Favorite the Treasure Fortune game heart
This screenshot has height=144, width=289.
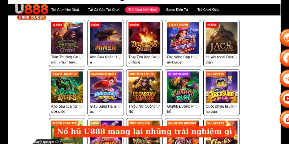click(235, 106)
